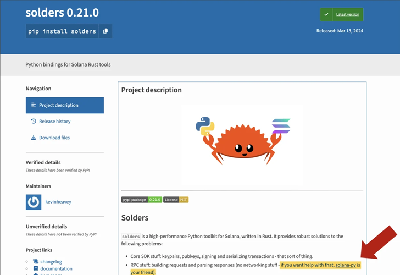Click the Released Mar 13, 2024 date
Viewport: 400px width, 275px height.
(x=340, y=31)
